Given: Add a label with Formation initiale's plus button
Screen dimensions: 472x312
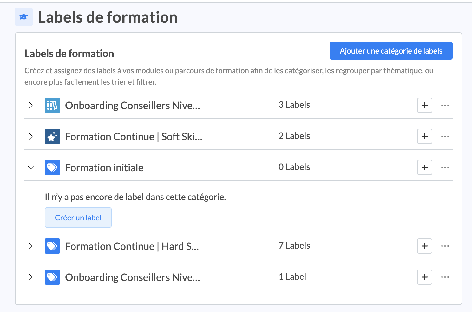Looking at the screenshot, I should (x=424, y=167).
